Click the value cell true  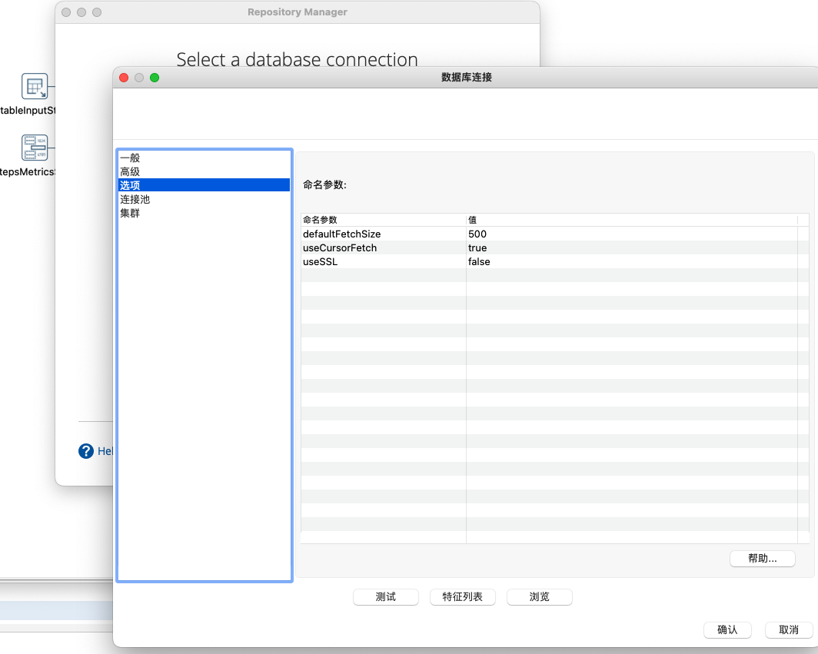click(632, 247)
